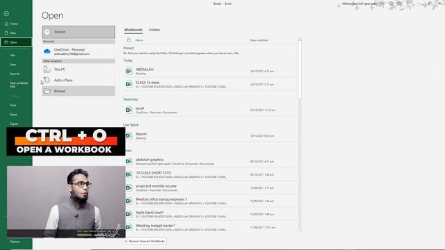Switch to the Folders tab
The width and height of the screenshot is (445, 250).
[154, 30]
